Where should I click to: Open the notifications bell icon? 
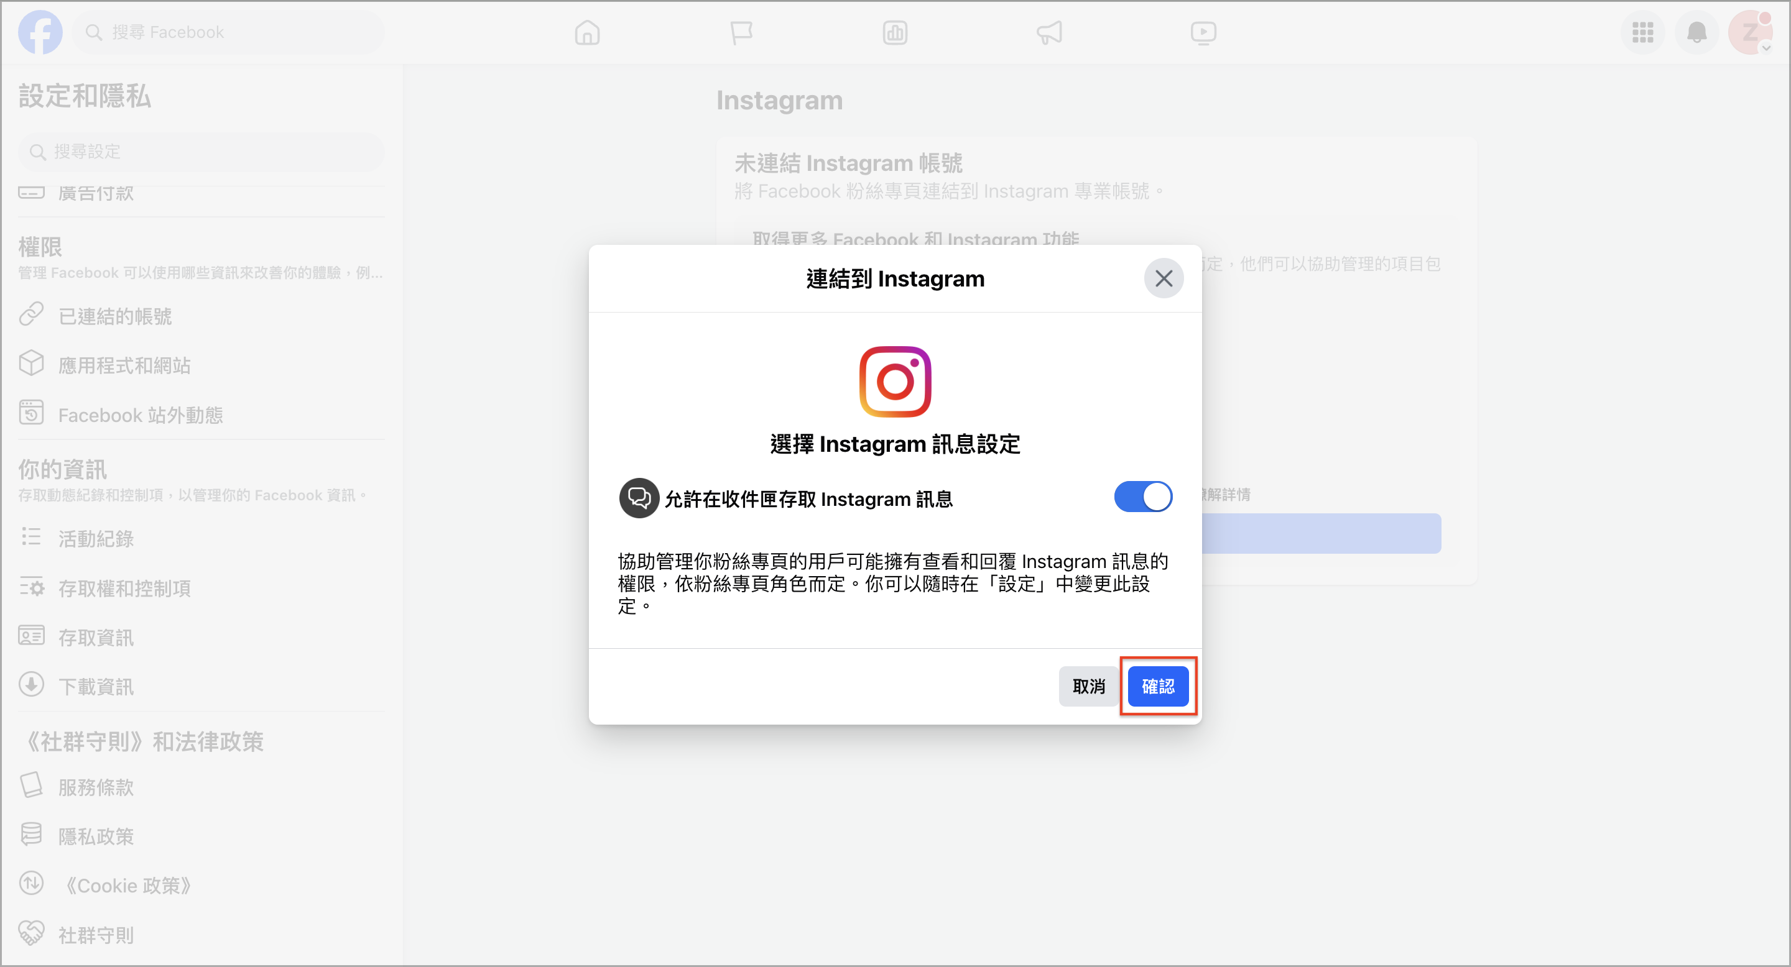point(1696,32)
